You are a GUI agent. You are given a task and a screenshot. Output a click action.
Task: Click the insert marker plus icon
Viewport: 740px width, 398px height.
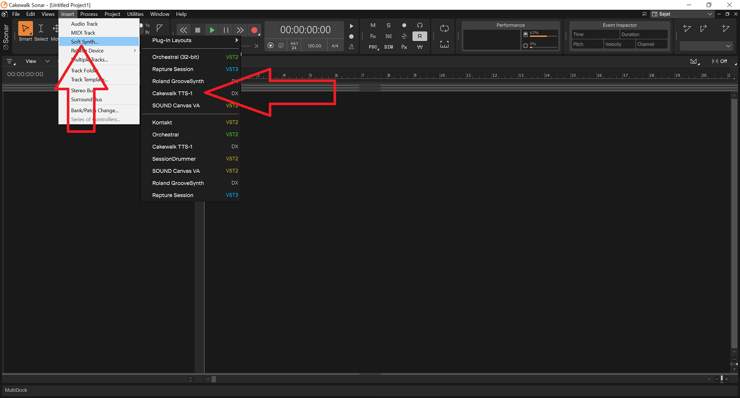[725, 29]
